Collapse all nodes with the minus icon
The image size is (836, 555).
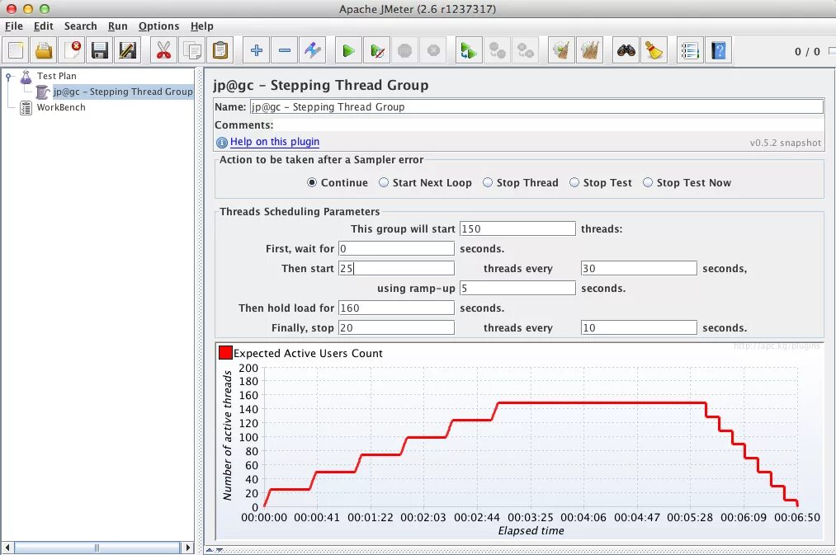click(285, 50)
